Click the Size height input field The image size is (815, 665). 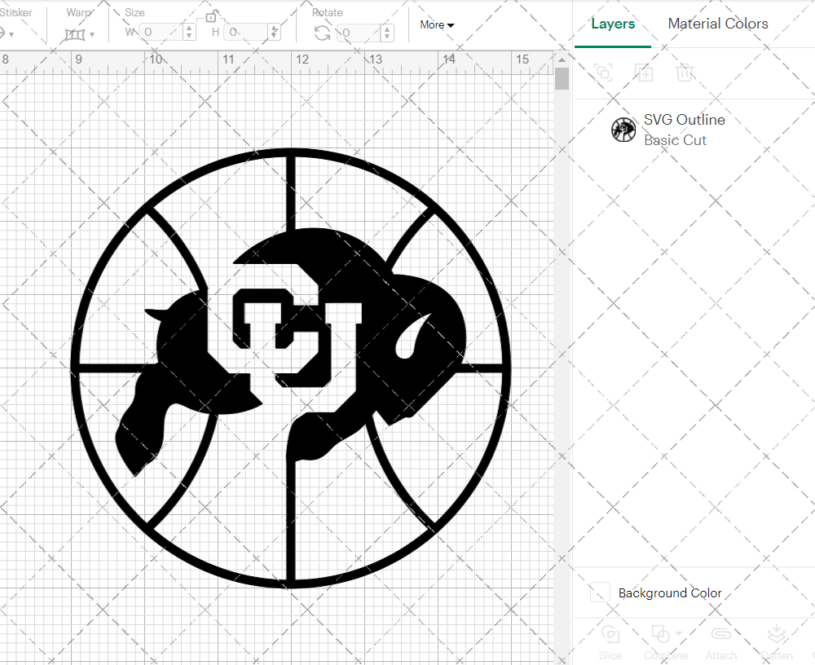pyautogui.click(x=247, y=33)
